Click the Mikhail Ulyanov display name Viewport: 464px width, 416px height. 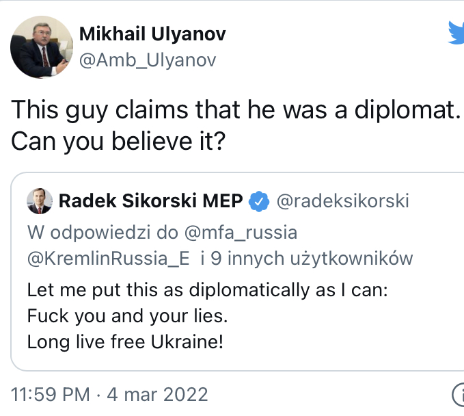coord(152,34)
